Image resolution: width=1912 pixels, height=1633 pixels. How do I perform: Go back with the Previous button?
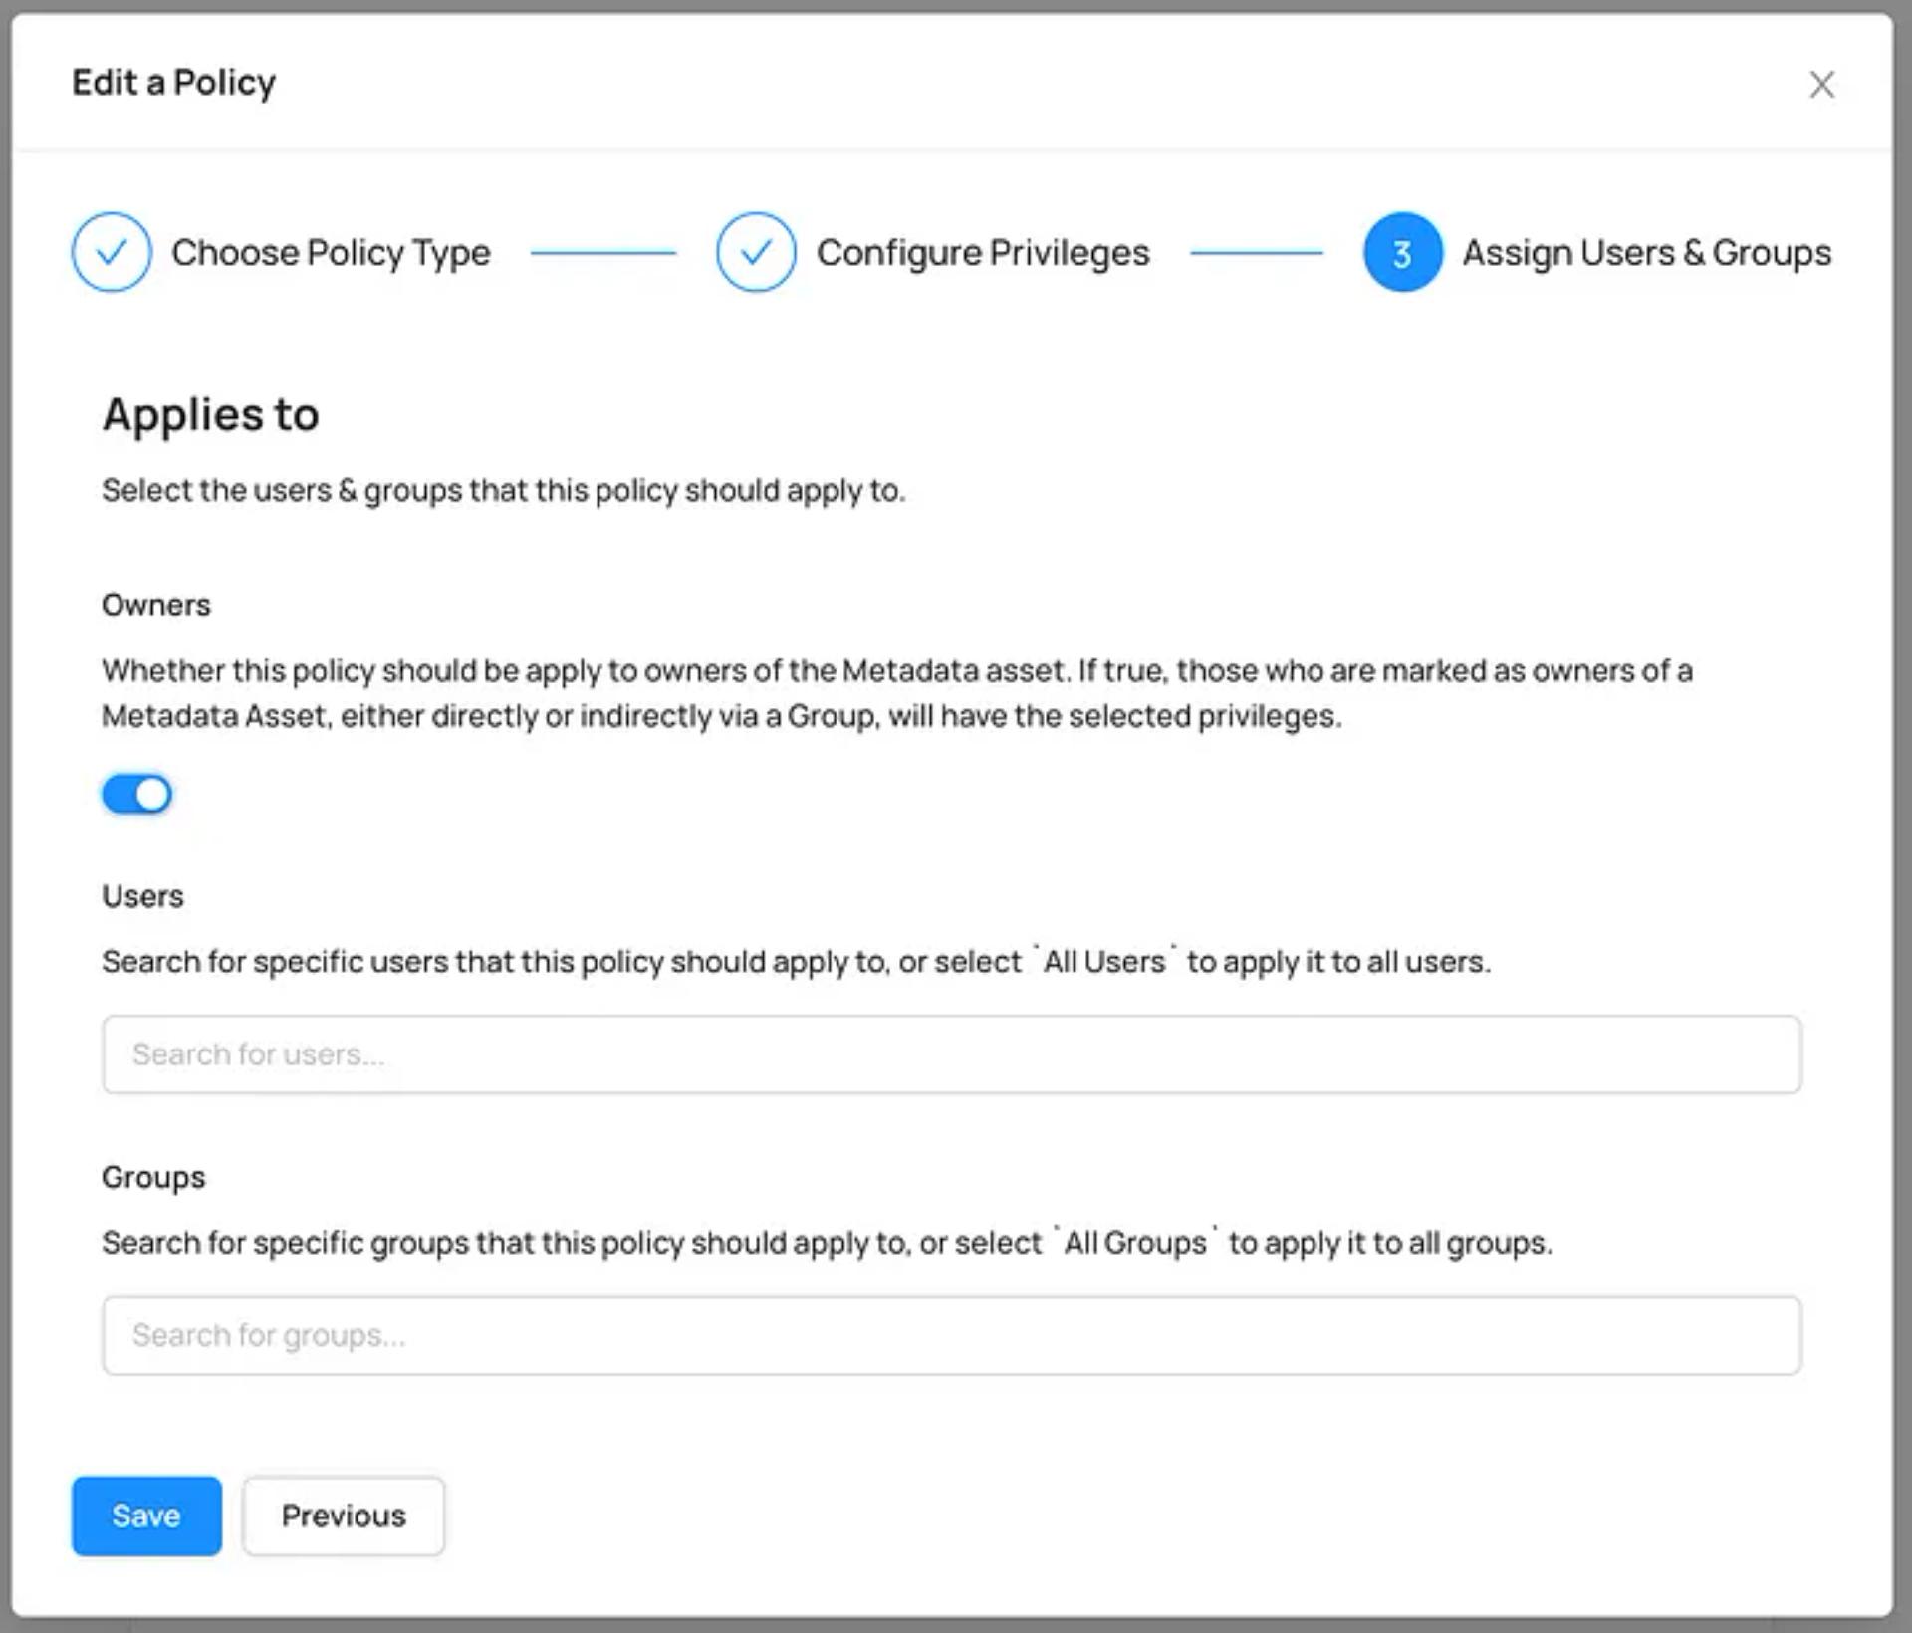344,1516
